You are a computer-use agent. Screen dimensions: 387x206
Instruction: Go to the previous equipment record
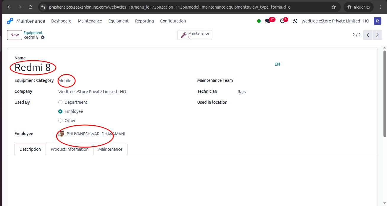click(x=368, y=35)
